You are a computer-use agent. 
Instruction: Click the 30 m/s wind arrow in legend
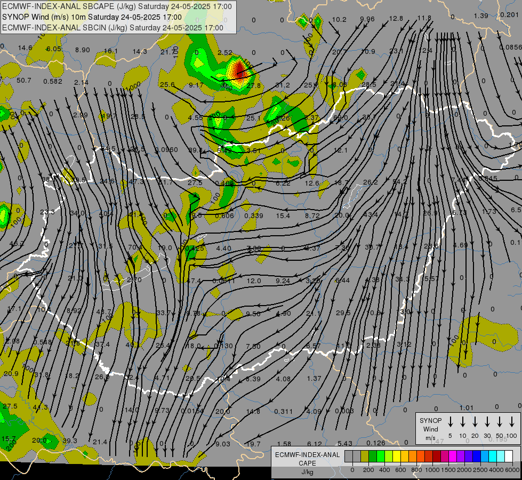tap(487, 421)
